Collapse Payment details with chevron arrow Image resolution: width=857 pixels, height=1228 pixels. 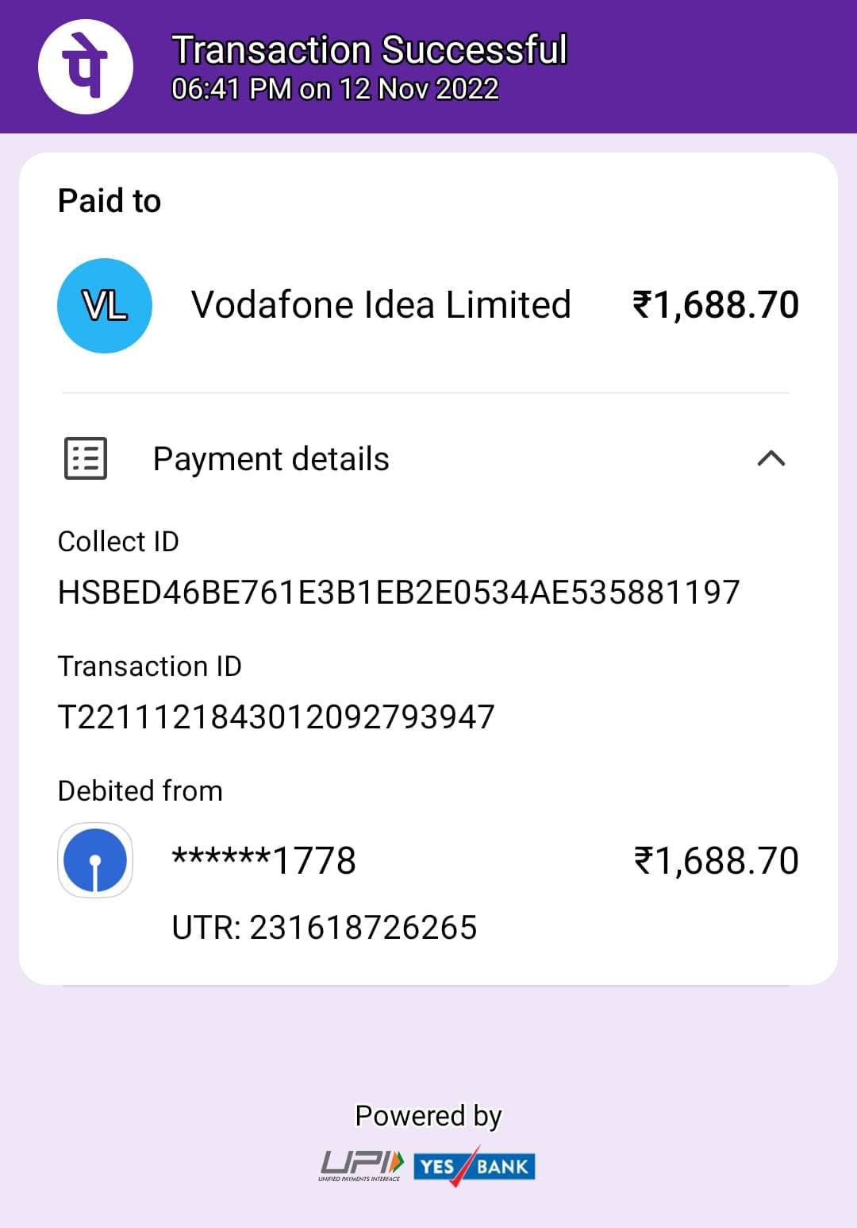771,458
